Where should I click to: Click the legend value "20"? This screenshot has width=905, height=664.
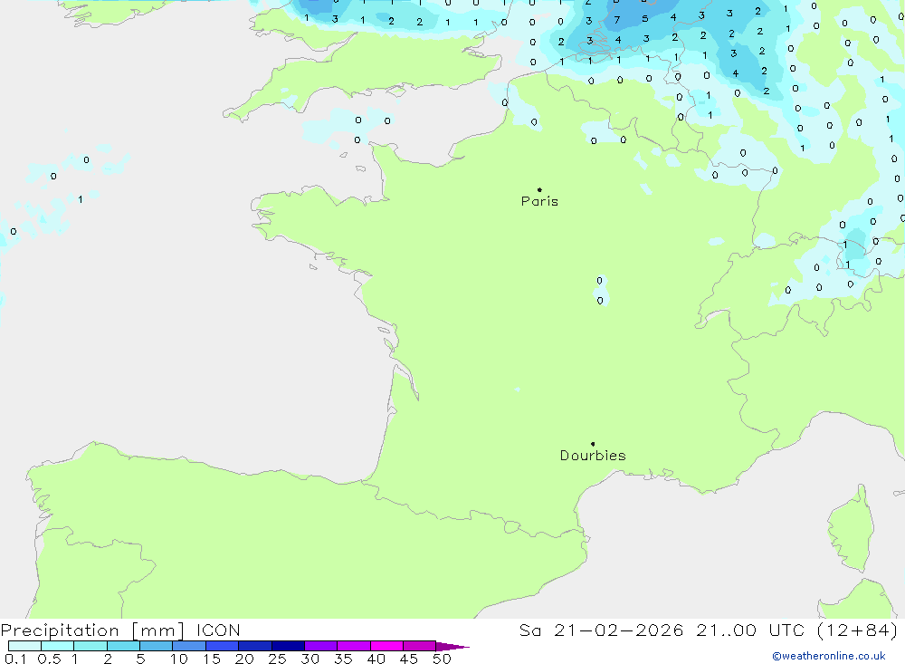tap(244, 659)
